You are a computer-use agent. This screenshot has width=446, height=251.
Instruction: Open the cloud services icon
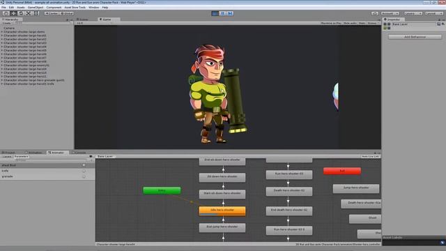pyautogui.click(x=375, y=13)
